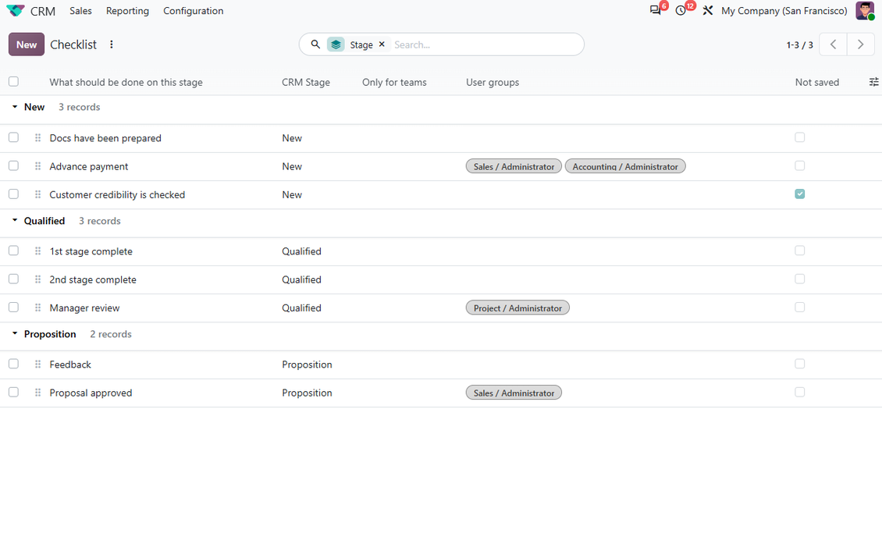This screenshot has width=882, height=537.
Task: Open the user avatar menu
Action: tap(865, 11)
